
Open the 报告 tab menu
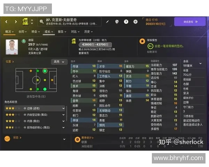62,32
